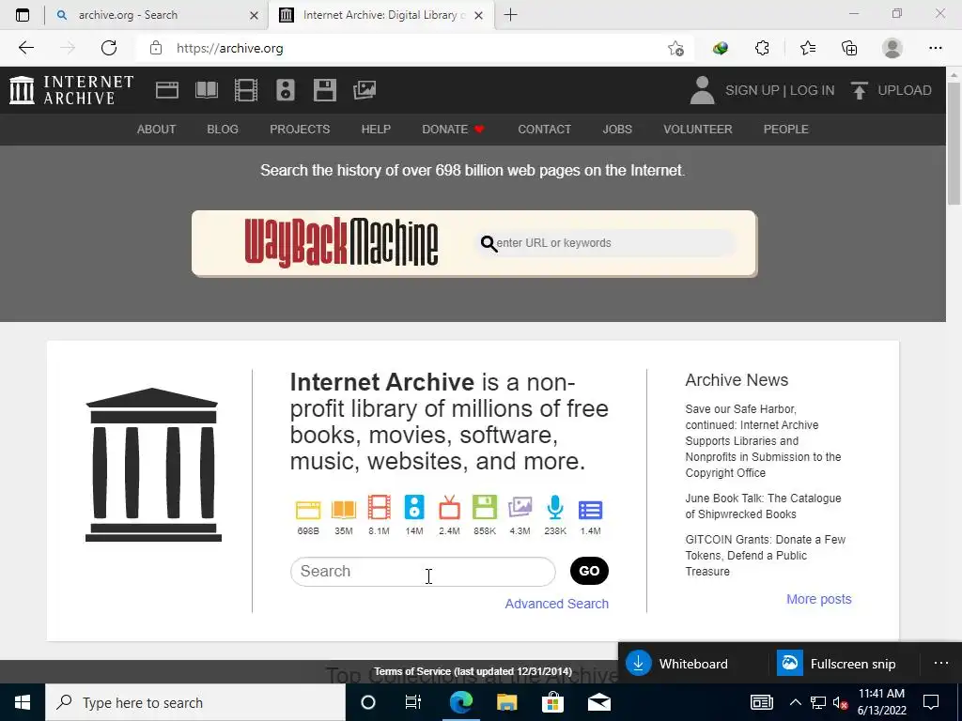The width and height of the screenshot is (962, 721).
Task: Click the blue speaker icon labeled 14M
Action: (x=414, y=508)
